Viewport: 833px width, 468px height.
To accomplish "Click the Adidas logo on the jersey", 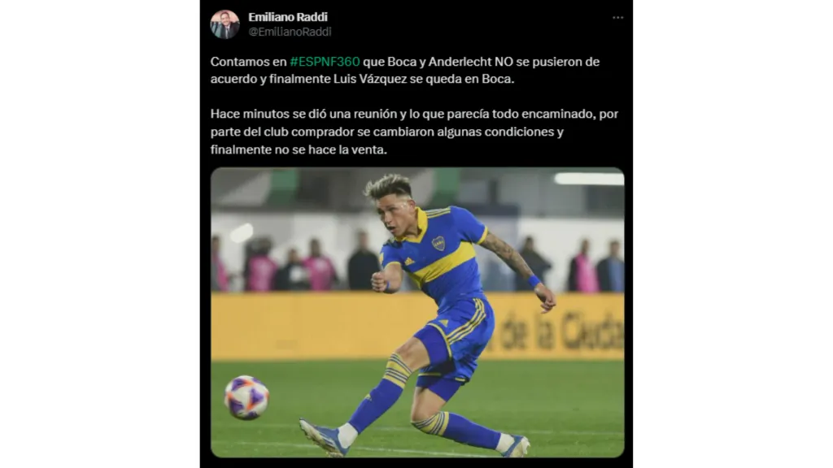I will pos(409,262).
